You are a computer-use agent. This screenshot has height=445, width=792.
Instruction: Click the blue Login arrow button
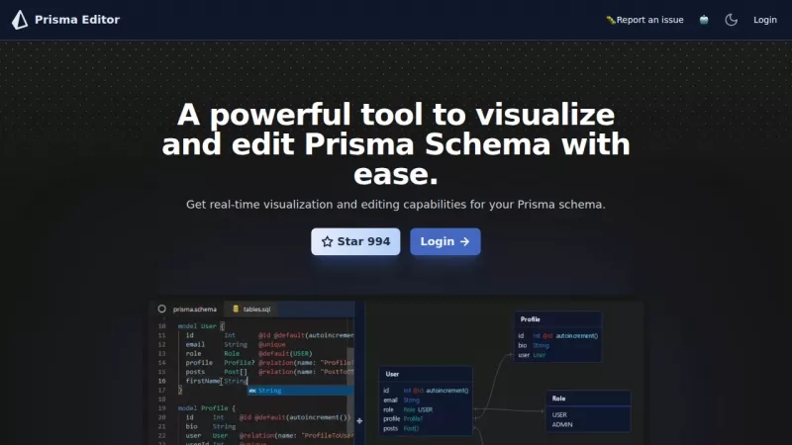(x=445, y=241)
